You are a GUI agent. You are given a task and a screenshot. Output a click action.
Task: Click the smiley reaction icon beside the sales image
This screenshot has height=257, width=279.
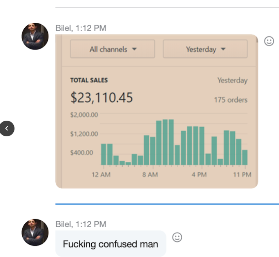(269, 41)
